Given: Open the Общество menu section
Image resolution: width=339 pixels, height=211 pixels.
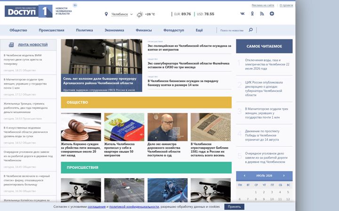Looking at the screenshot, I should 18,30.
